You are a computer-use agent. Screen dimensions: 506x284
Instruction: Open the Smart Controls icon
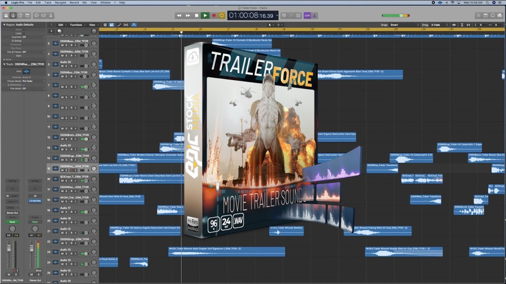click(37, 15)
